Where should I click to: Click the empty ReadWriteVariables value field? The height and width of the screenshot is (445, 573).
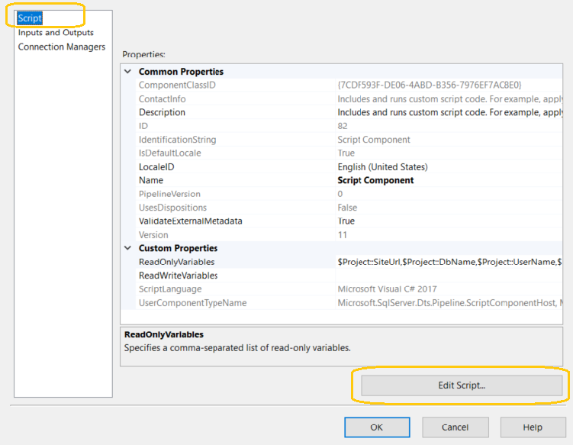click(x=449, y=276)
